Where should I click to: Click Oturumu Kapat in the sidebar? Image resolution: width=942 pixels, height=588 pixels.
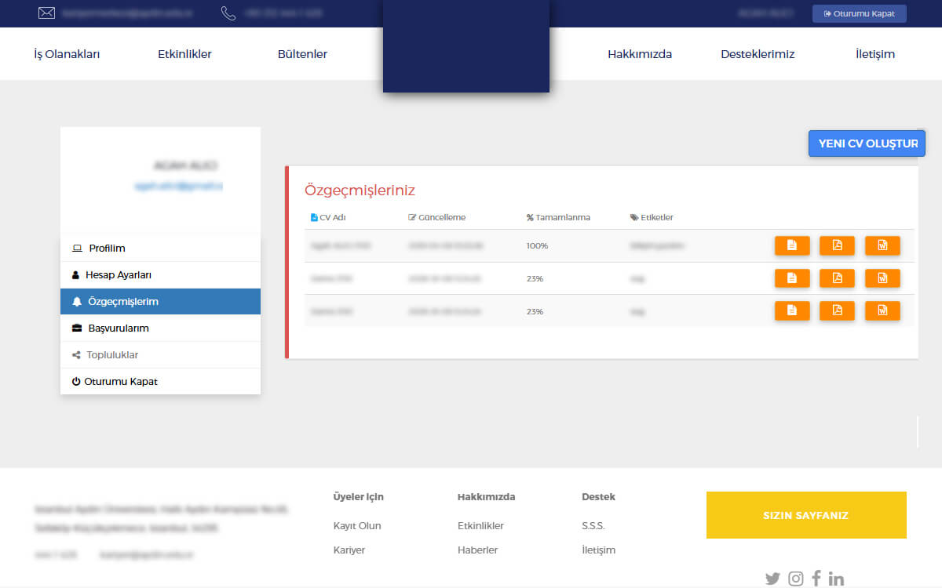(160, 381)
